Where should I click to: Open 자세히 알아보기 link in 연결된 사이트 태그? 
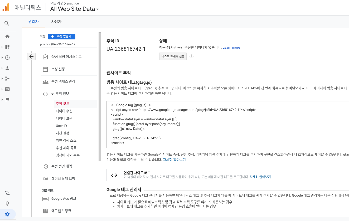pyautogui.click(x=260, y=177)
